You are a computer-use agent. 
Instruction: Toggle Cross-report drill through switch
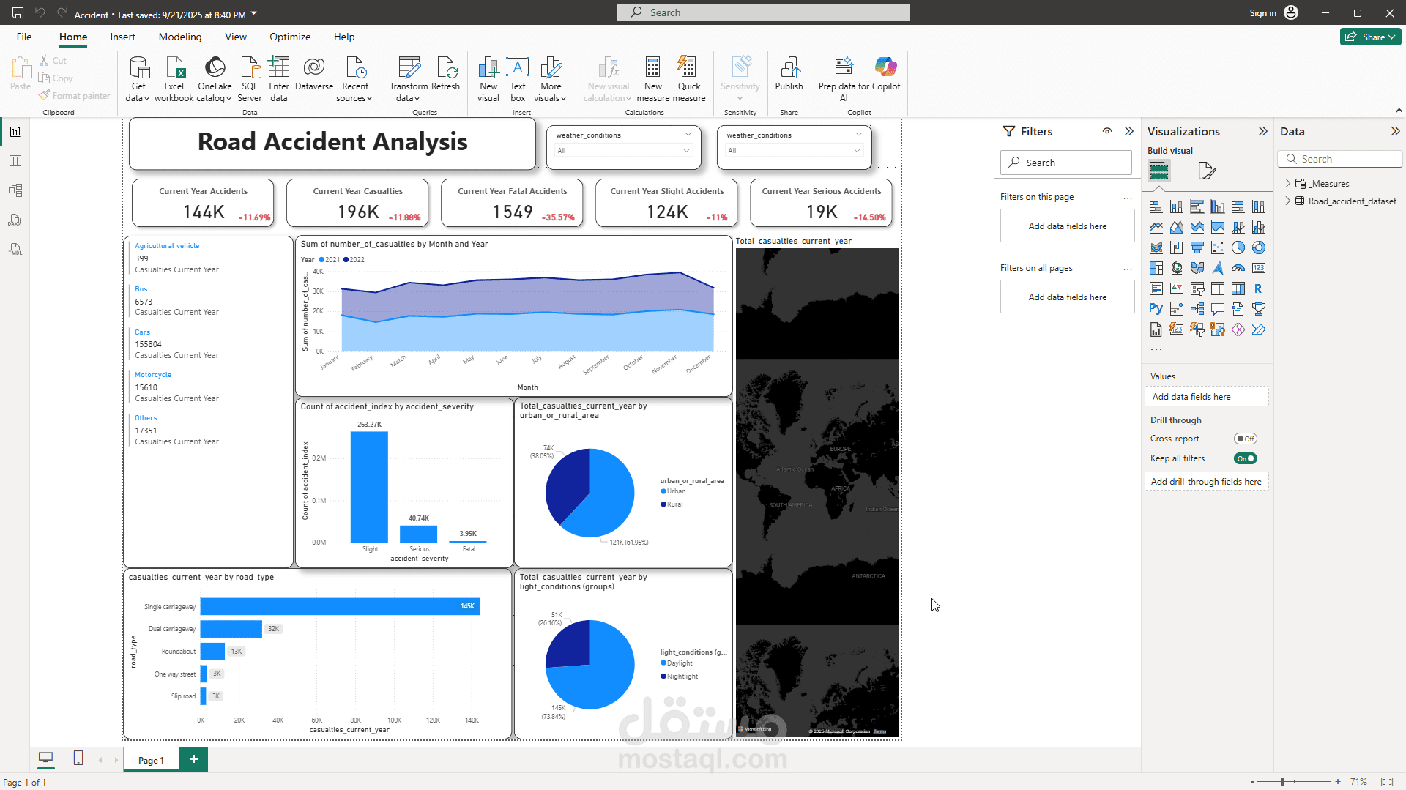[1245, 439]
